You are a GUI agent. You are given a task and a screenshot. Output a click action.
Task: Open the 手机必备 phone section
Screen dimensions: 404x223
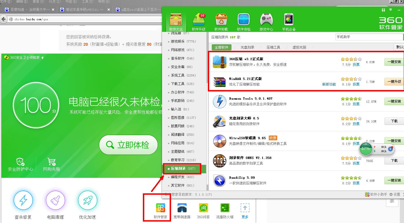click(x=289, y=22)
